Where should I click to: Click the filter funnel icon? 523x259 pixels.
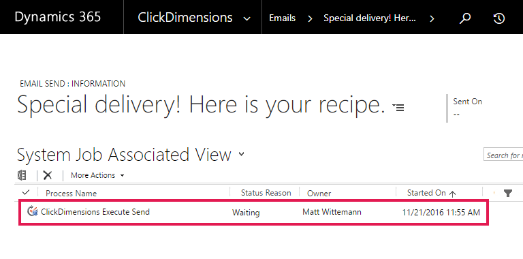[x=507, y=193]
